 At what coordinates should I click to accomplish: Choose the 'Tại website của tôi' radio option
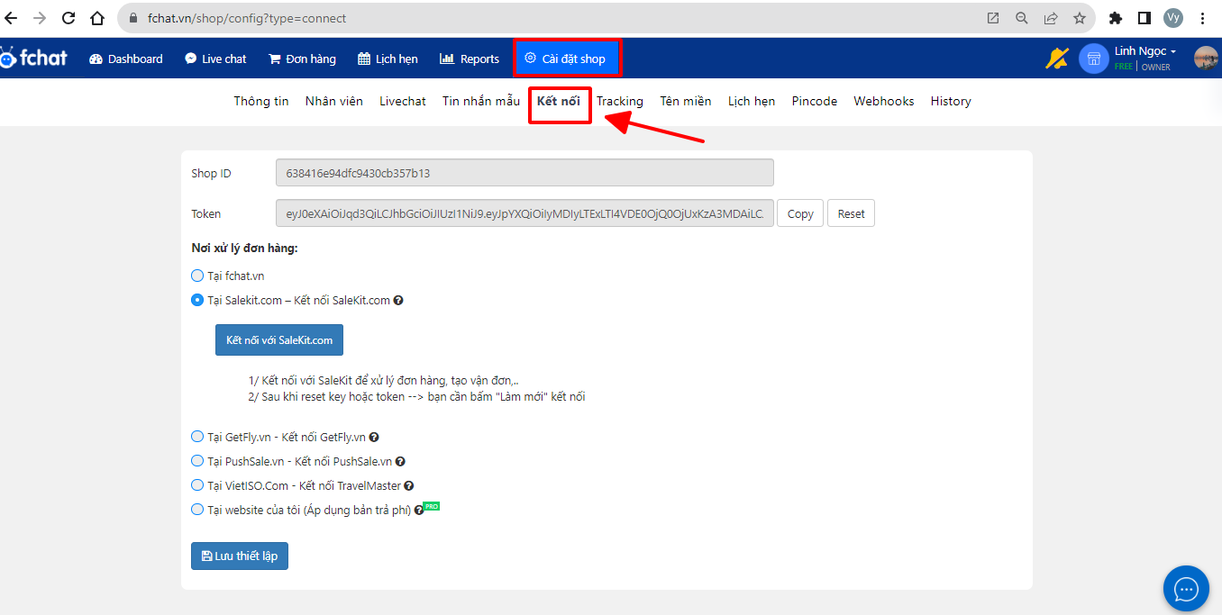tap(197, 510)
